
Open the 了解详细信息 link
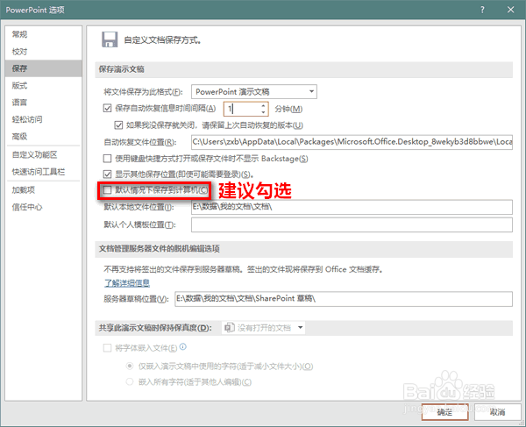127,283
